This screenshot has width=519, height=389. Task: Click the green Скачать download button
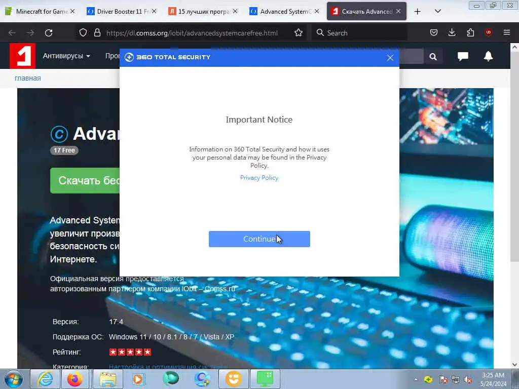pos(85,180)
